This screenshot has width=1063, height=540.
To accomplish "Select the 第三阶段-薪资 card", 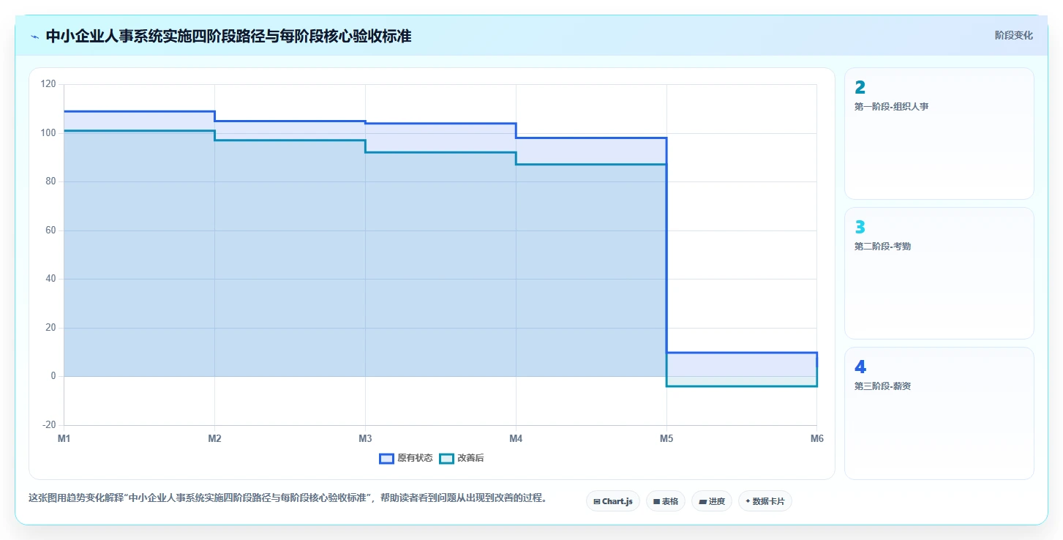I will pos(939,413).
